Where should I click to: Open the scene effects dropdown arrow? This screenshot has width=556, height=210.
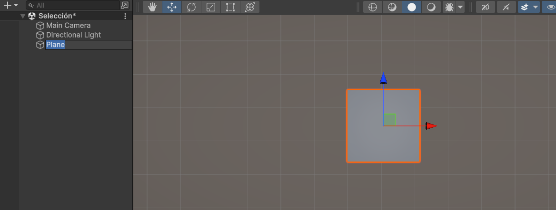point(536,7)
